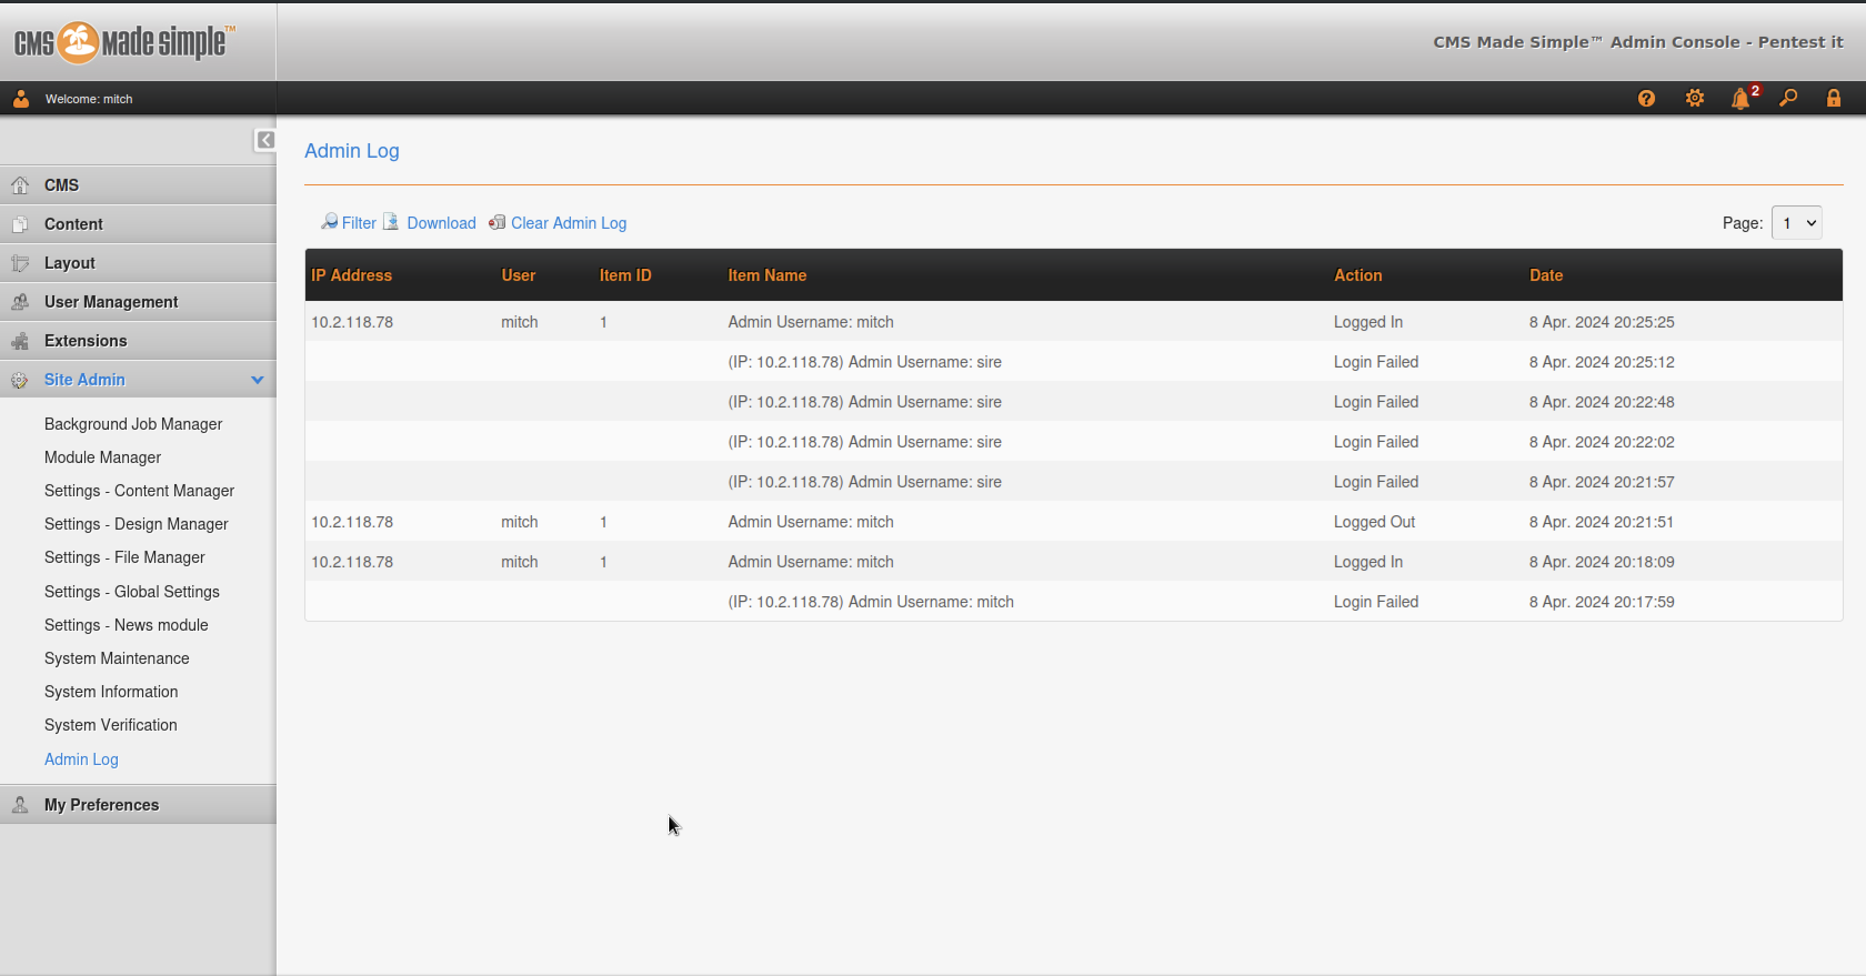The image size is (1866, 976).
Task: Click item name for login failed 20:17:59
Action: tap(871, 602)
